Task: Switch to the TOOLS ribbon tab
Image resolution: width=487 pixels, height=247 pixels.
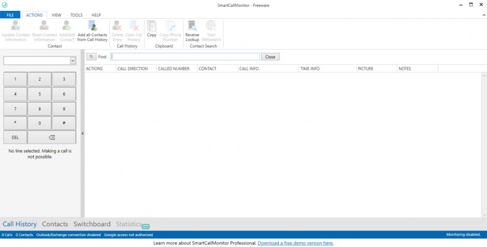Action: [x=76, y=15]
